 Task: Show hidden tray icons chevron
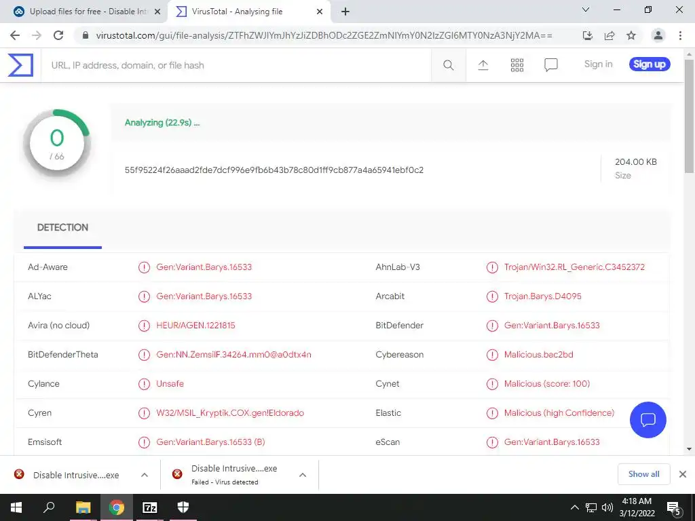[x=574, y=507]
